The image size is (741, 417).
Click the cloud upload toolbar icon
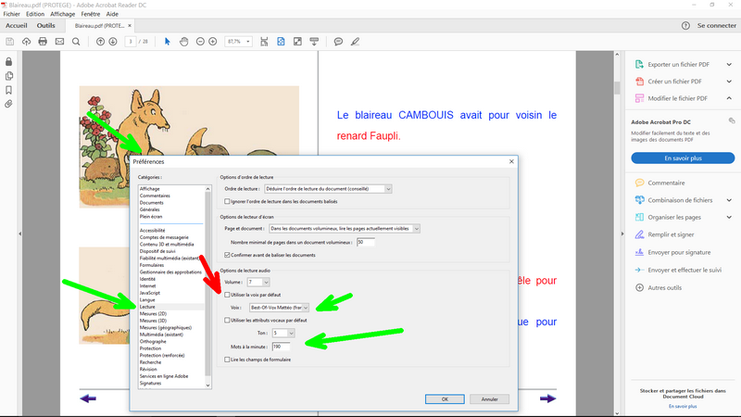click(27, 42)
